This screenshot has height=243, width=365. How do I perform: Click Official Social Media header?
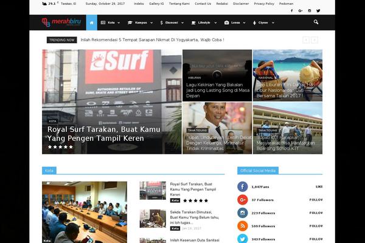pos(258,171)
